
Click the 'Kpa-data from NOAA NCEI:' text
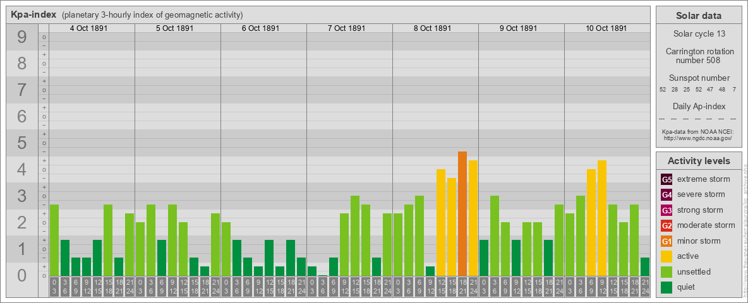click(699, 131)
